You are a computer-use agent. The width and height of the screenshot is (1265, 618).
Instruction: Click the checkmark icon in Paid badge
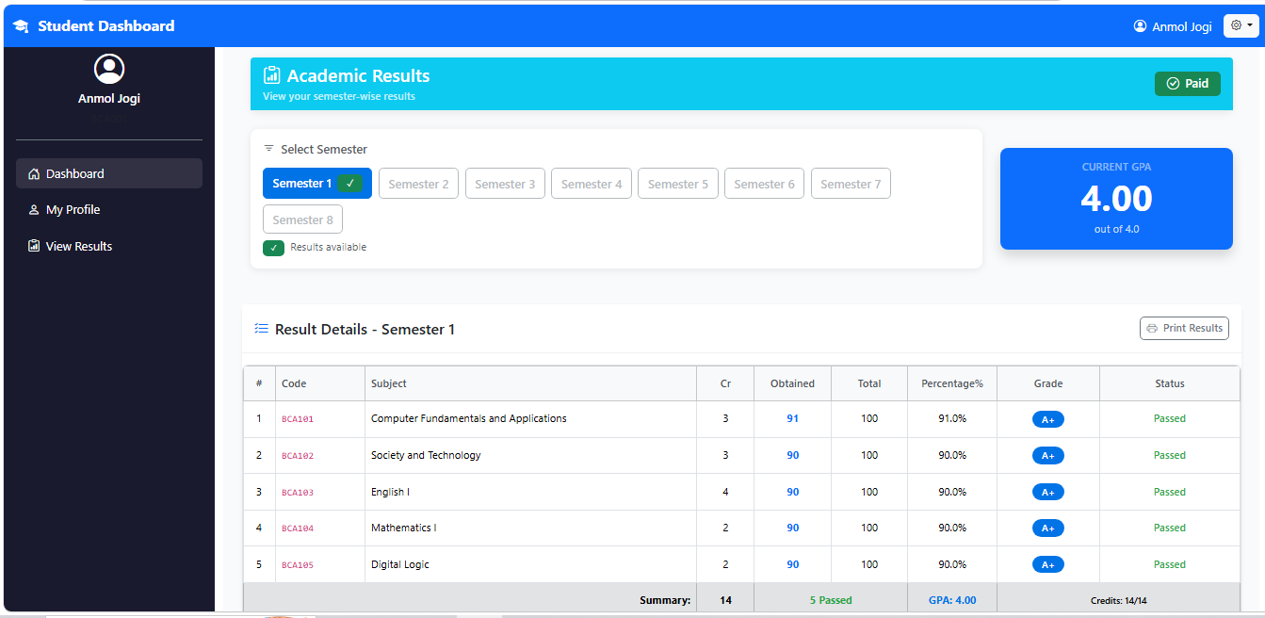click(1173, 84)
